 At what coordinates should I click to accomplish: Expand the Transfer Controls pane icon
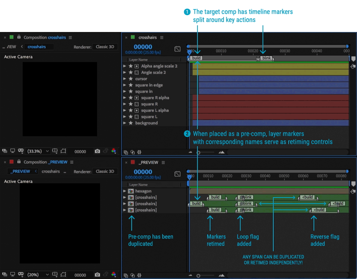pos(132,152)
